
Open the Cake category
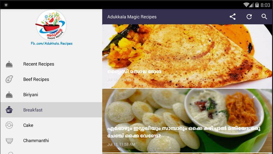coord(51,125)
